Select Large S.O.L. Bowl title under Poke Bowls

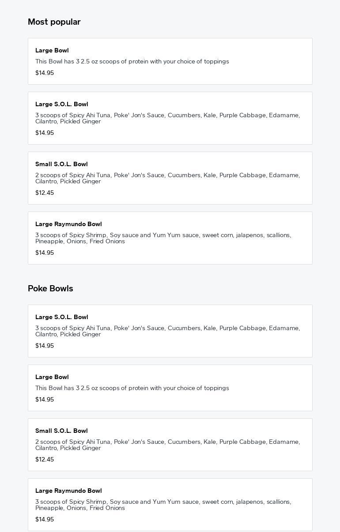point(61,317)
